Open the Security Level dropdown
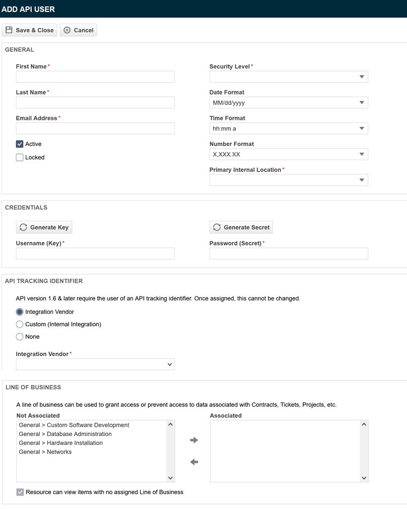Image resolution: width=407 pixels, height=509 pixels. coord(288,77)
